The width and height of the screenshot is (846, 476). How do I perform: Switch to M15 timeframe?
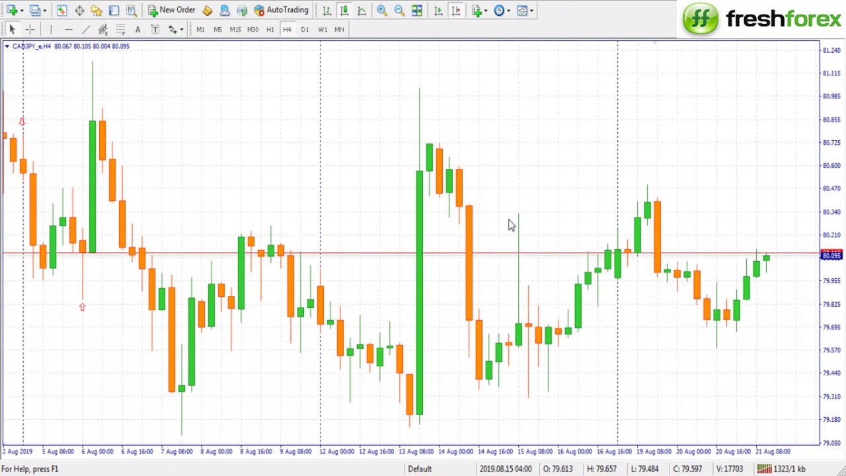click(235, 29)
